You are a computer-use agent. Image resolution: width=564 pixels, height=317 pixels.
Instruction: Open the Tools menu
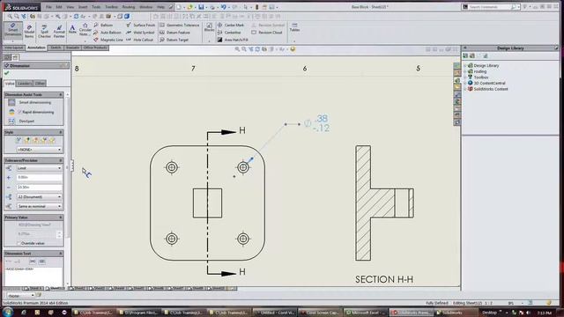(96, 7)
